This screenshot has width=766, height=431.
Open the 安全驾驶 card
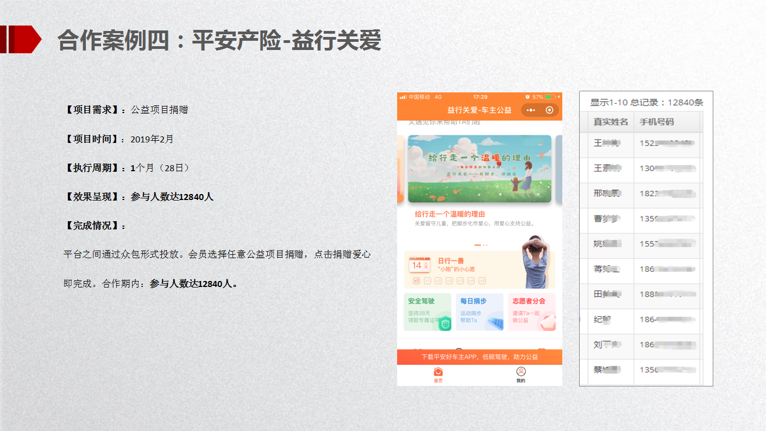click(x=428, y=312)
